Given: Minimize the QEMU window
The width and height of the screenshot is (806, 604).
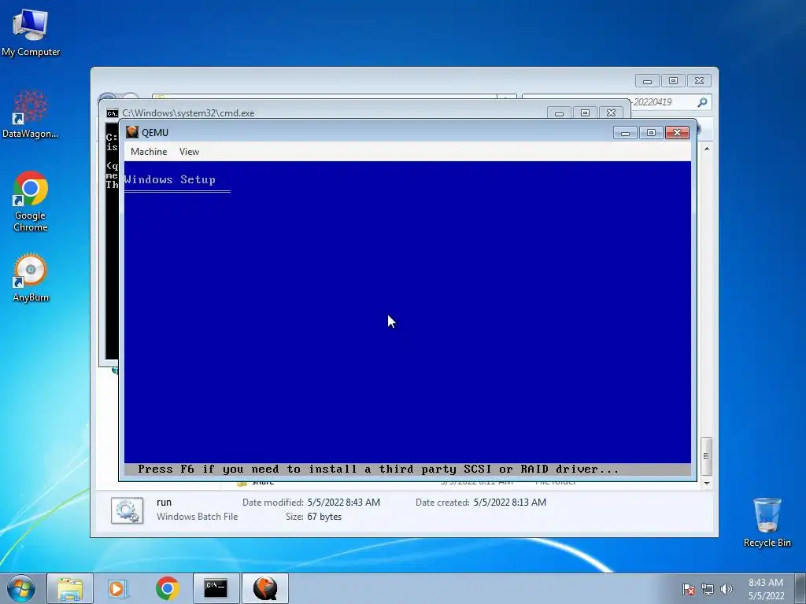Looking at the screenshot, I should [625, 133].
